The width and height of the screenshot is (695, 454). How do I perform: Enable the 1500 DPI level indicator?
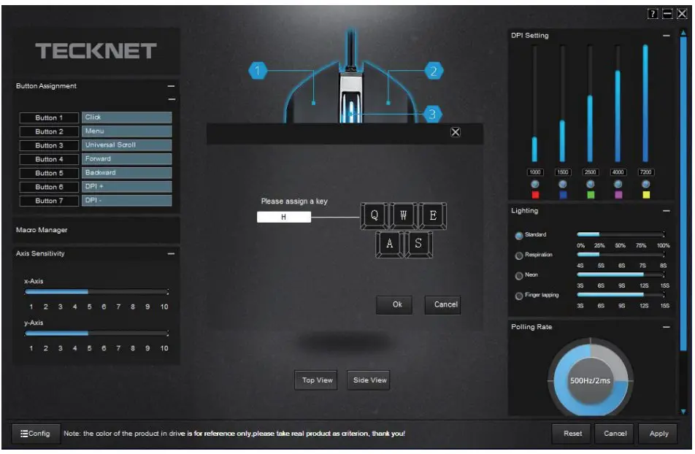pos(562,183)
